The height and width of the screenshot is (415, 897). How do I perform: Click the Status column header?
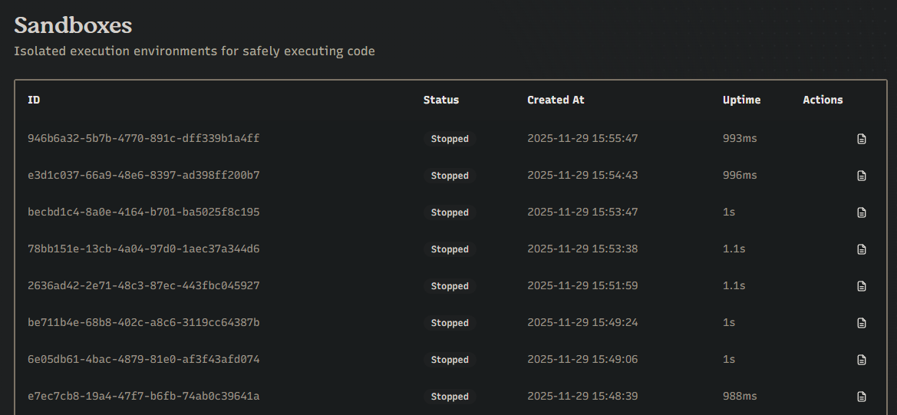click(440, 100)
